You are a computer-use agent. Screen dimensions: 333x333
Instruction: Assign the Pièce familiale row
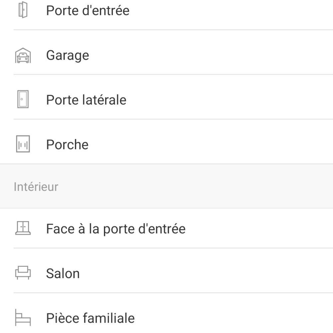[166, 313]
